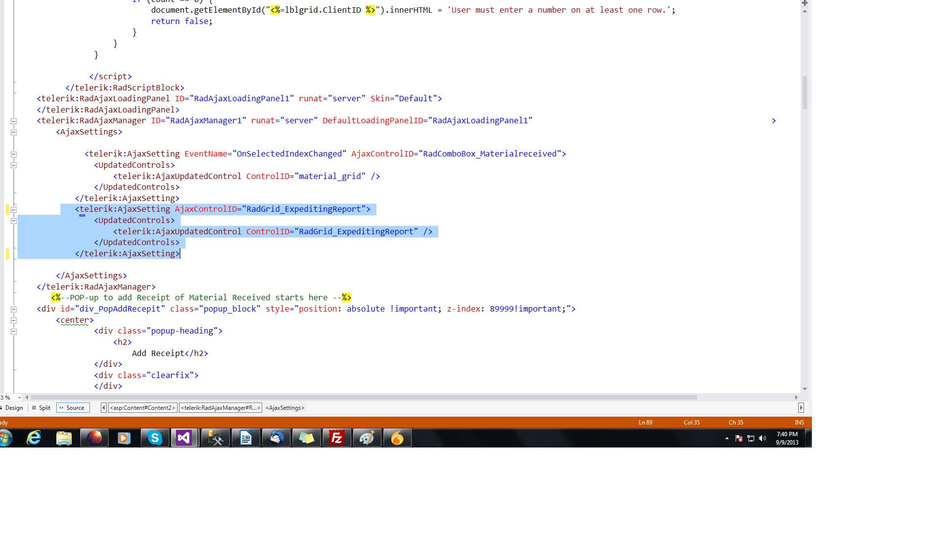Click the AjaxSettings breadcrumb tag
The image size is (942, 536).
pos(285,408)
